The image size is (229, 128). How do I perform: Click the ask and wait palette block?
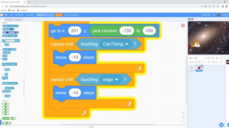pos(11,41)
